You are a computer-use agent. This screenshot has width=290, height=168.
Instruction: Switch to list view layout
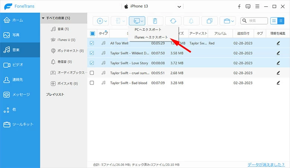pyautogui.click(x=281, y=21)
